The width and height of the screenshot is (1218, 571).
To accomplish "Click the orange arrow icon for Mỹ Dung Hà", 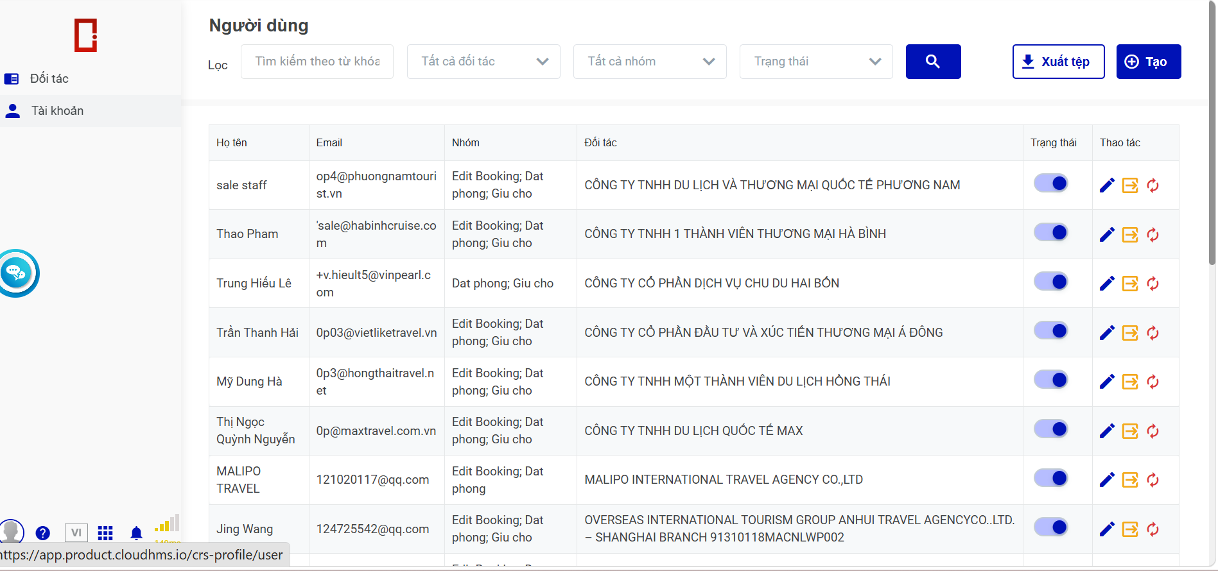I will click(1130, 382).
